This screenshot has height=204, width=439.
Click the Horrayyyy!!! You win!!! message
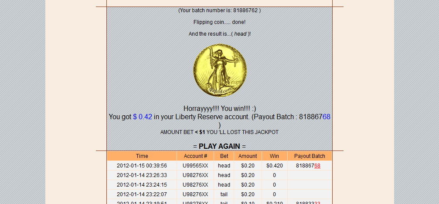pos(220,108)
